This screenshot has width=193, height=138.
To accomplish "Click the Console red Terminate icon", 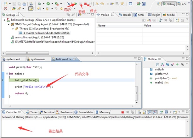I will pos(122,112).
